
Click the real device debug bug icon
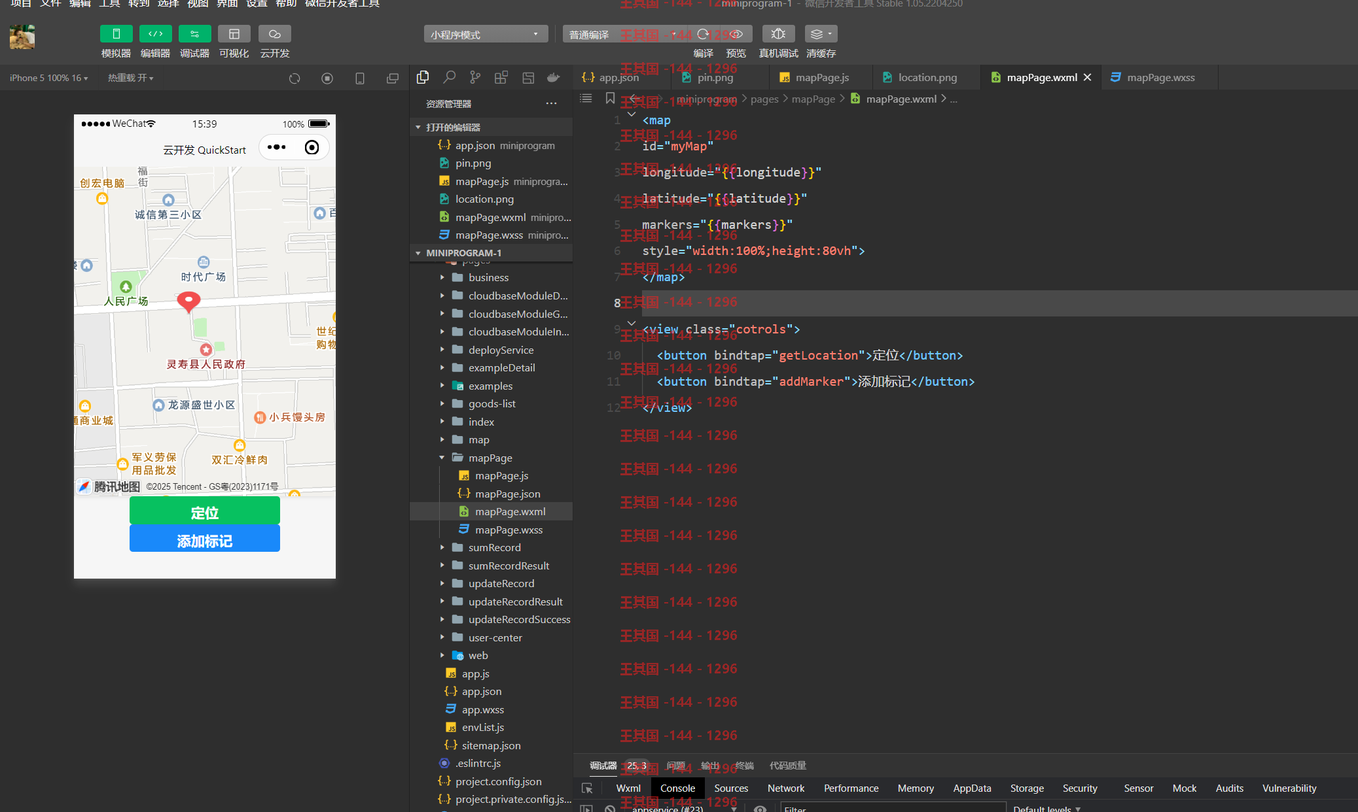(x=778, y=34)
